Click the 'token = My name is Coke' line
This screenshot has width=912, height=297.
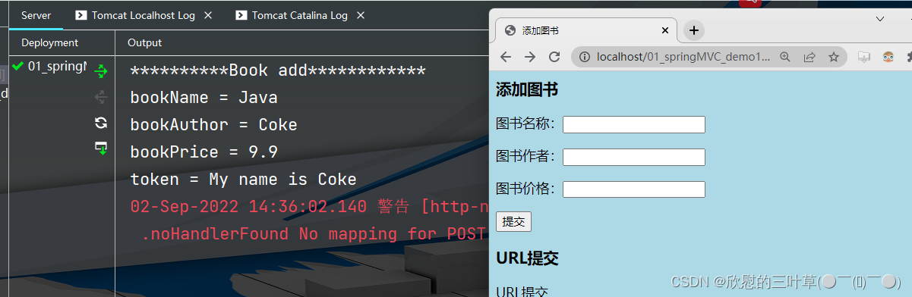[243, 180]
